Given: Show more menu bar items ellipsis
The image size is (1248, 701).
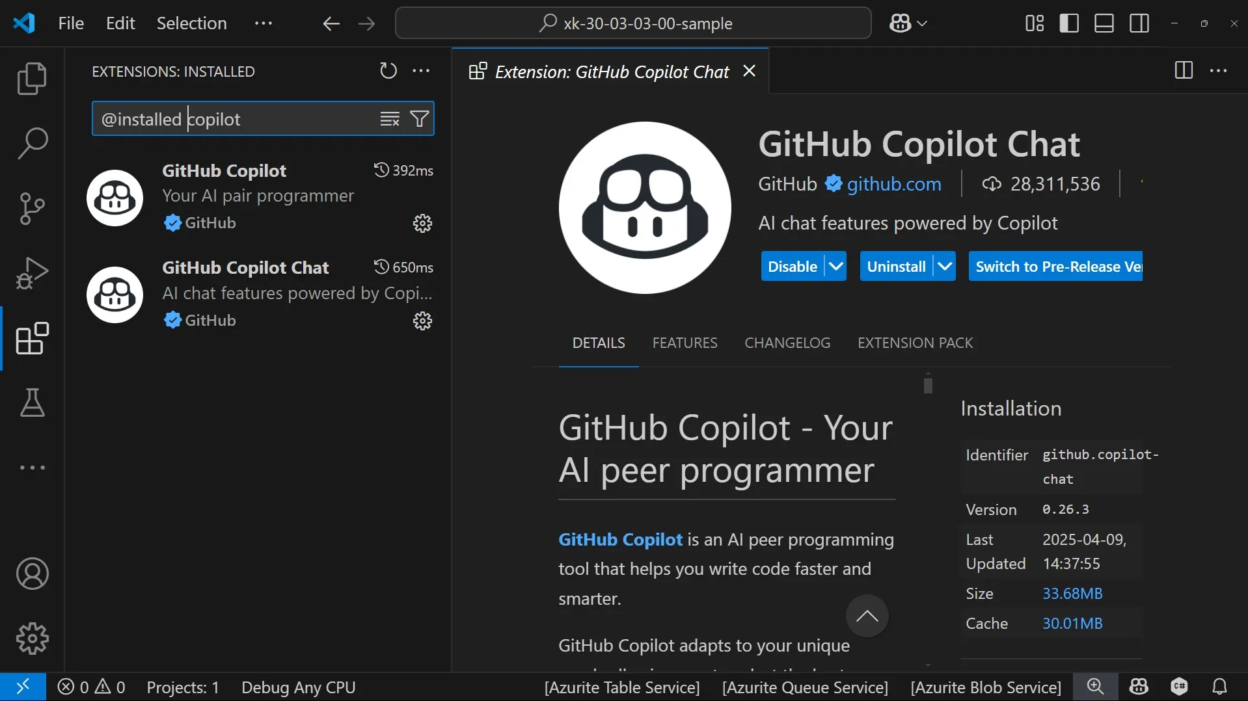Looking at the screenshot, I should pyautogui.click(x=264, y=23).
